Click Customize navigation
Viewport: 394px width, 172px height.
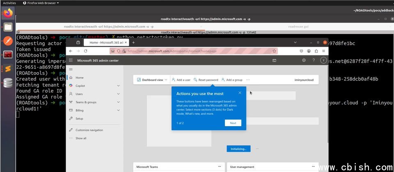click(89, 130)
